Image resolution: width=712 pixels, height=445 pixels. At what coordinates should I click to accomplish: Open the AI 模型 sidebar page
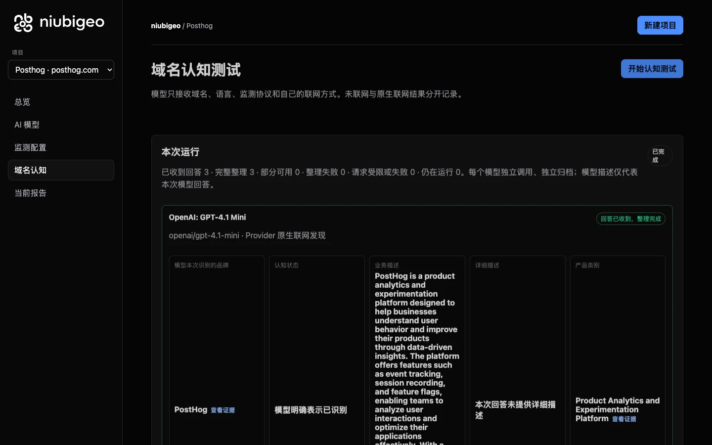(x=61, y=125)
